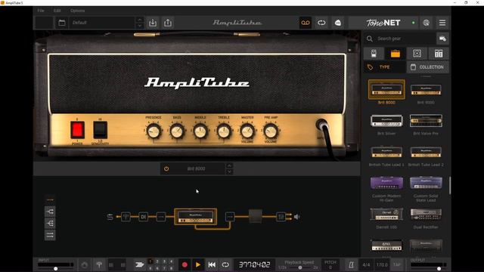Open the looper icon in the header
Viewport: 484px width, 272px height.
coord(321,23)
